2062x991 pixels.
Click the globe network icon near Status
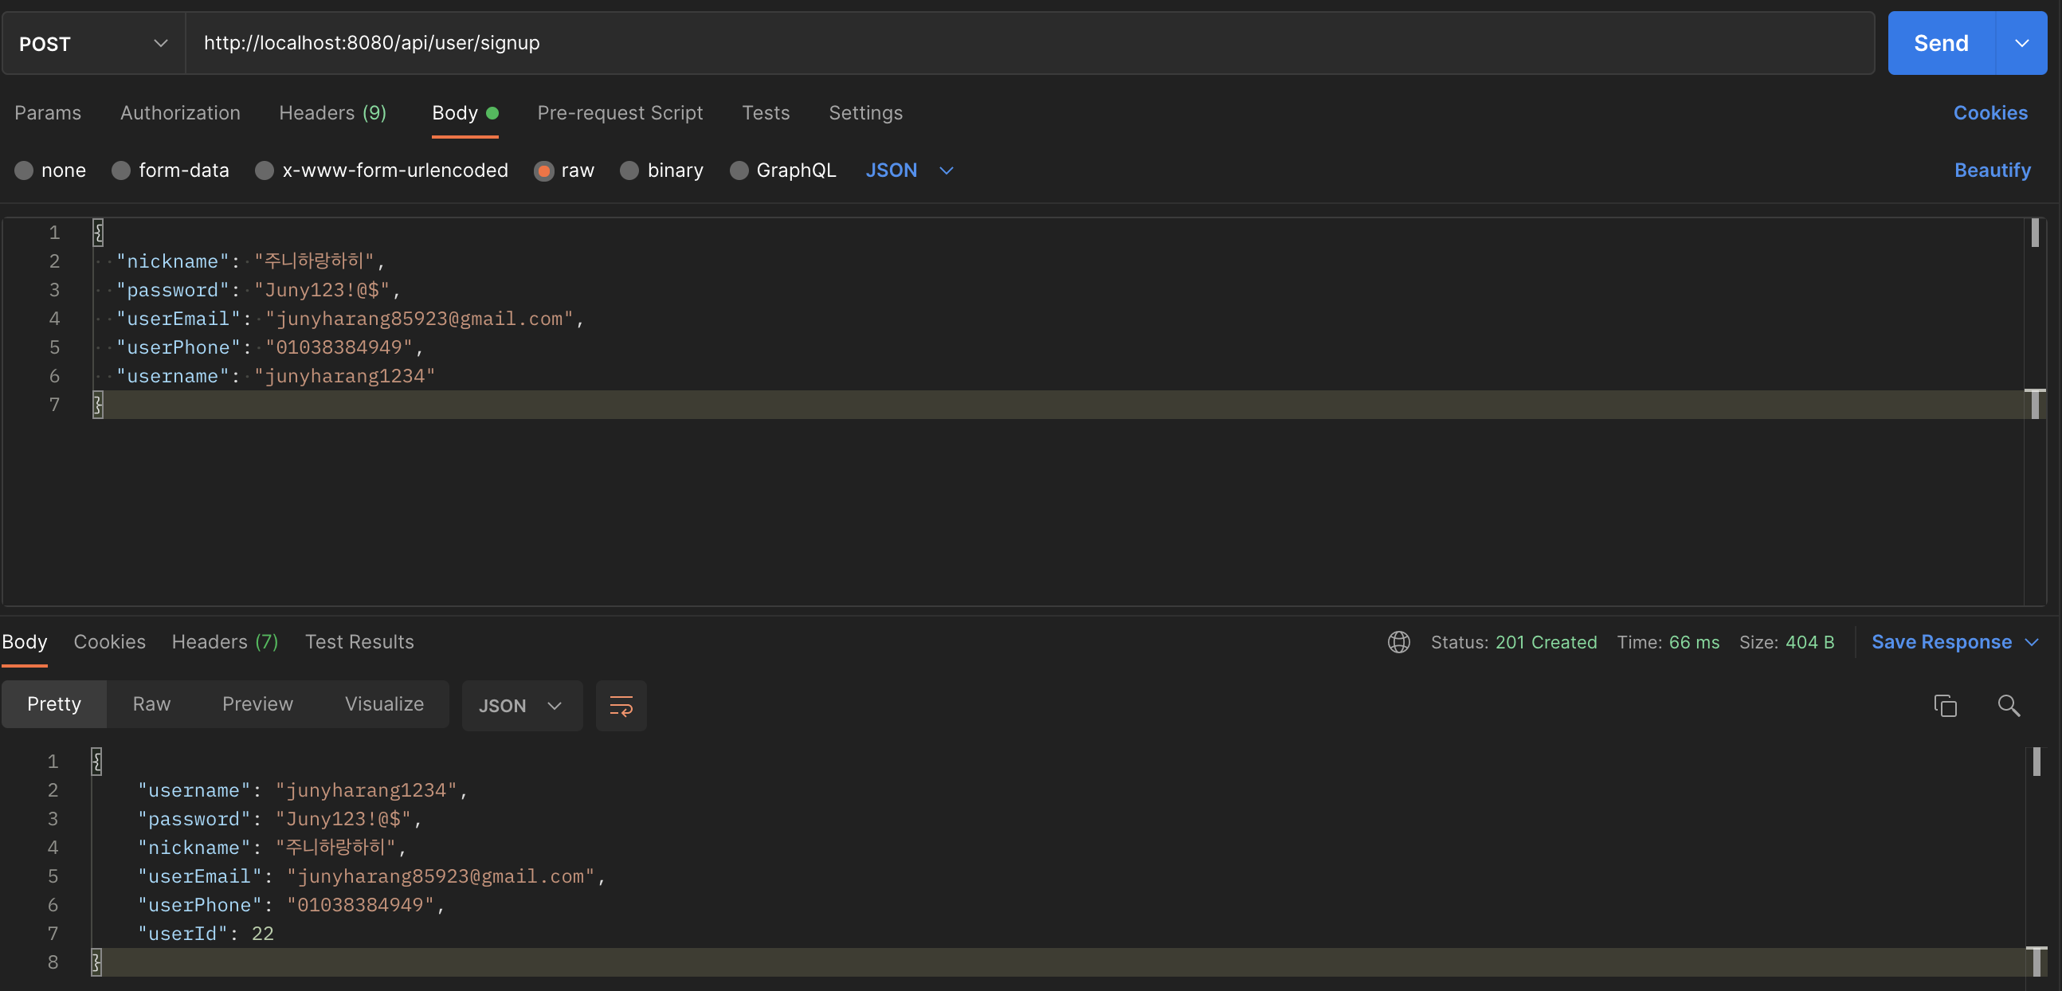1398,642
